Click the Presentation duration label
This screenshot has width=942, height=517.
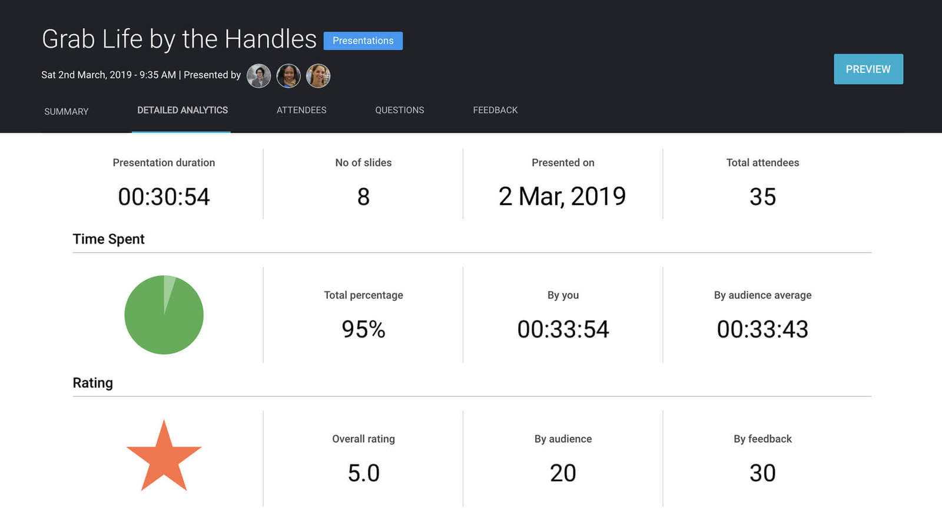tap(164, 162)
